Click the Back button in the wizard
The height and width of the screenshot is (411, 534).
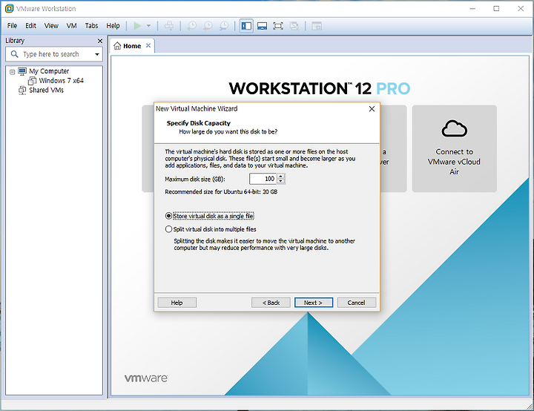pos(271,303)
